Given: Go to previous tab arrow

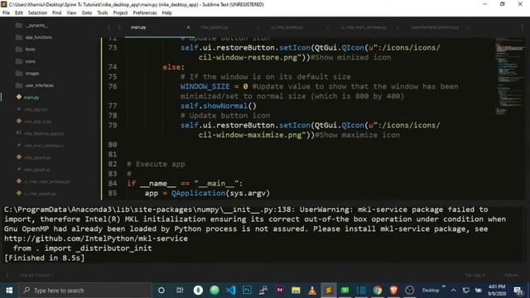Looking at the screenshot, I should [108, 27].
